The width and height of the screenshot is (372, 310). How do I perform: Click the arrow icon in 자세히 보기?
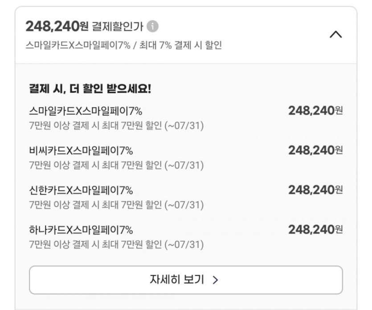pyautogui.click(x=216, y=280)
